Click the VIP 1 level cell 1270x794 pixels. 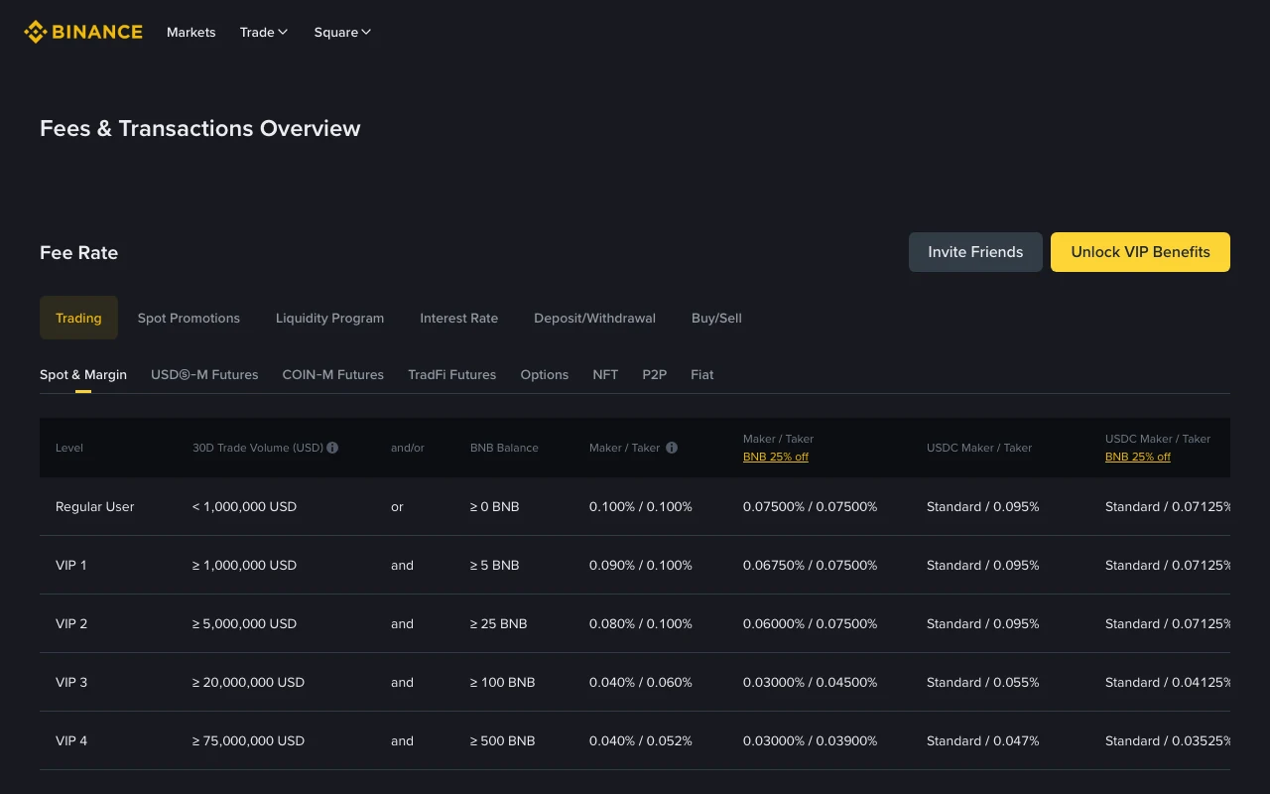pyautogui.click(x=70, y=565)
